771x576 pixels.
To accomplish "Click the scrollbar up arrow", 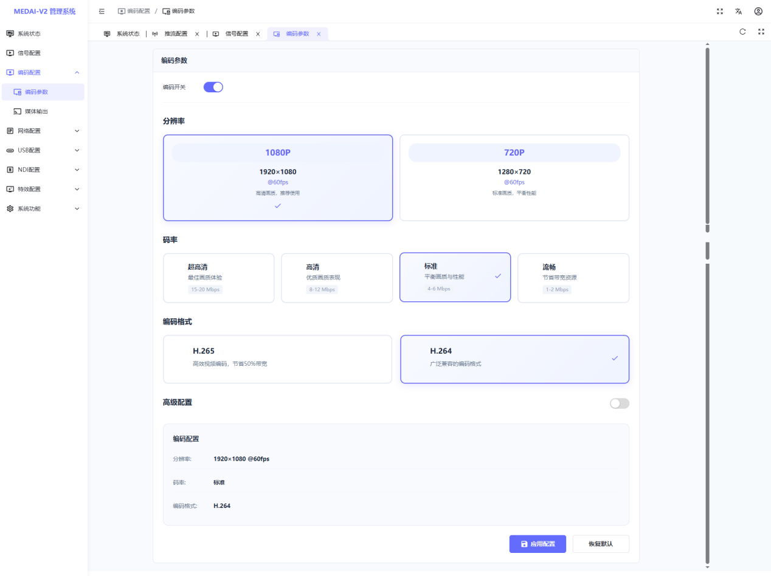I will tap(707, 44).
